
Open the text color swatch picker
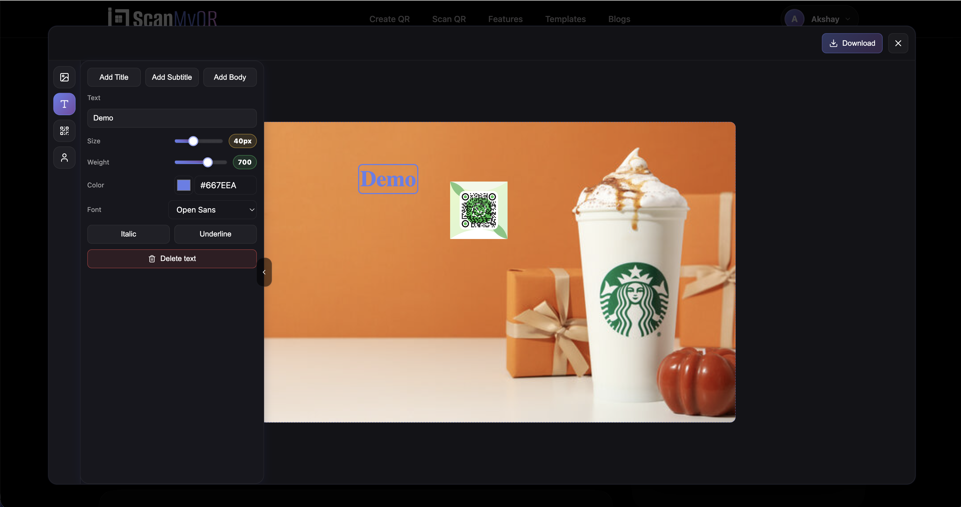click(x=183, y=185)
